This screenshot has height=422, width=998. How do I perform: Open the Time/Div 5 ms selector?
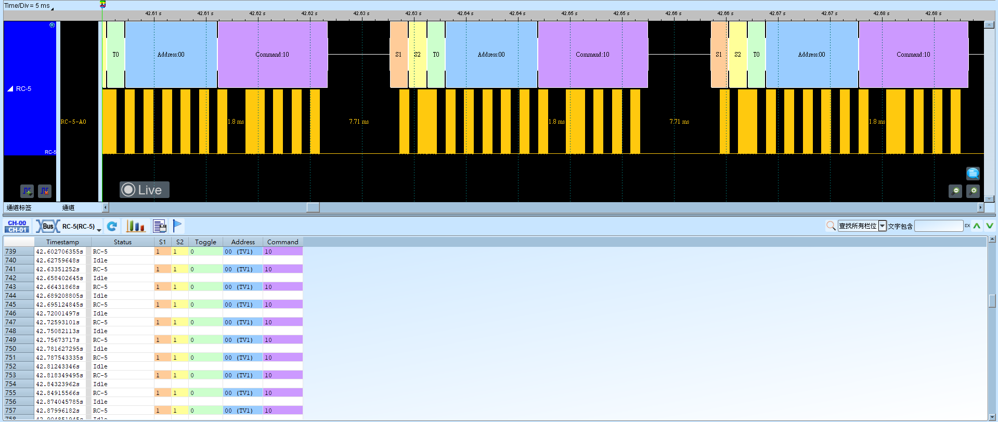coord(29,6)
